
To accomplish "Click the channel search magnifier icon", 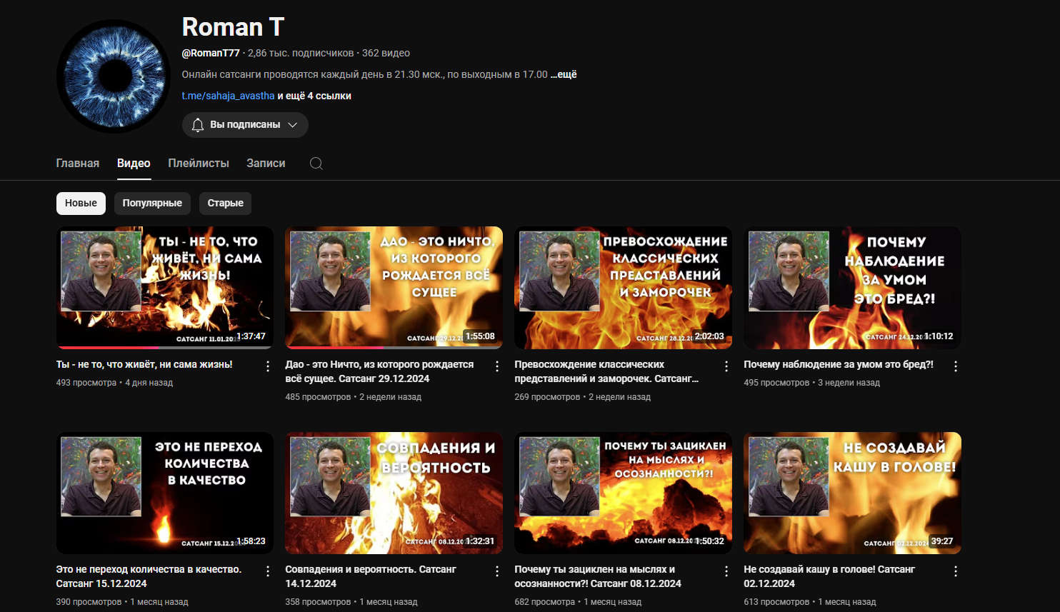I will 316,164.
